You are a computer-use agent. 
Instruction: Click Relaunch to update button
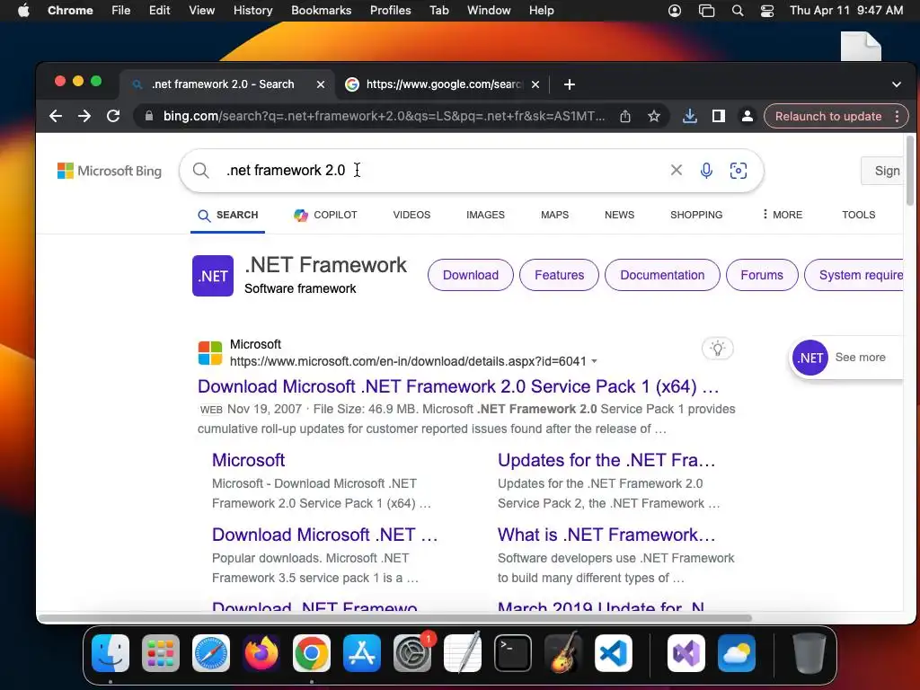coord(827,116)
